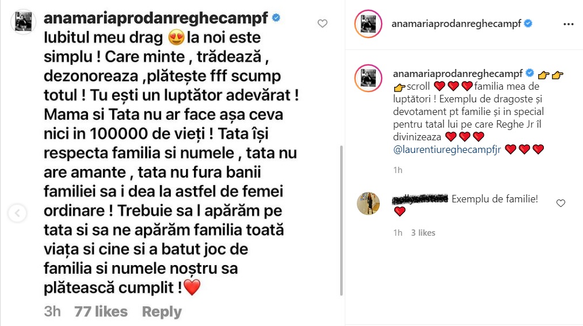
Task: Open the avatar next to the caption
Action: [x=367, y=77]
